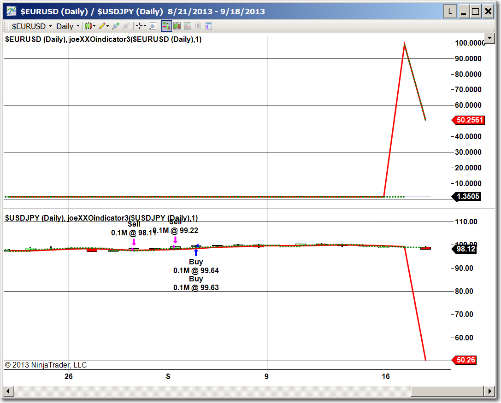The height and width of the screenshot is (403, 501).
Task: Expand the drawing tools dropdown arrow
Action: 108,26
